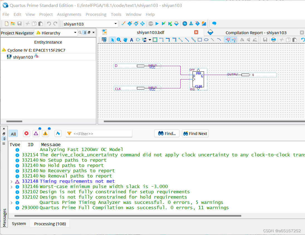
Task: Expand Timing requirements not met message
Action: (x=11, y=182)
